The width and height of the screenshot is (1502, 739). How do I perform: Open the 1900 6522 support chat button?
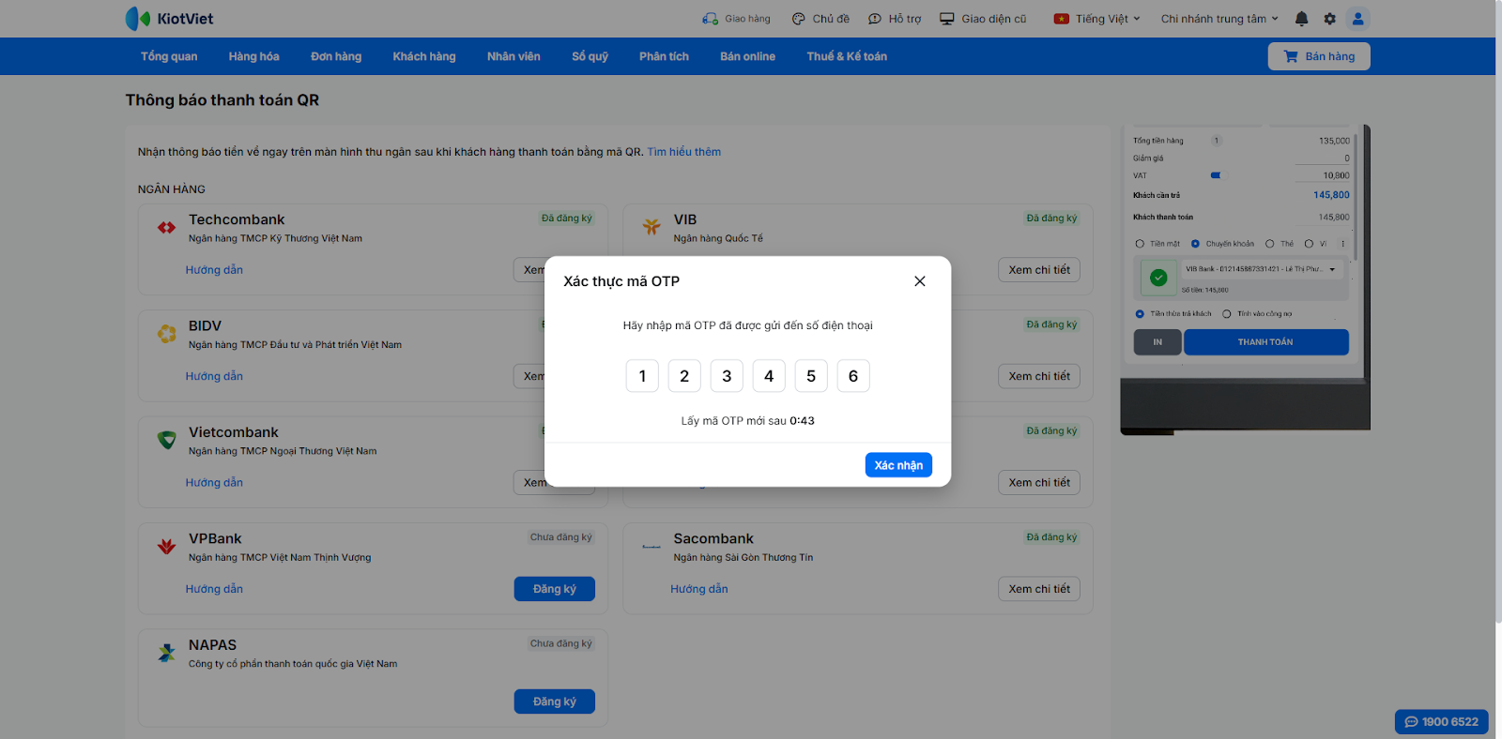[1442, 722]
